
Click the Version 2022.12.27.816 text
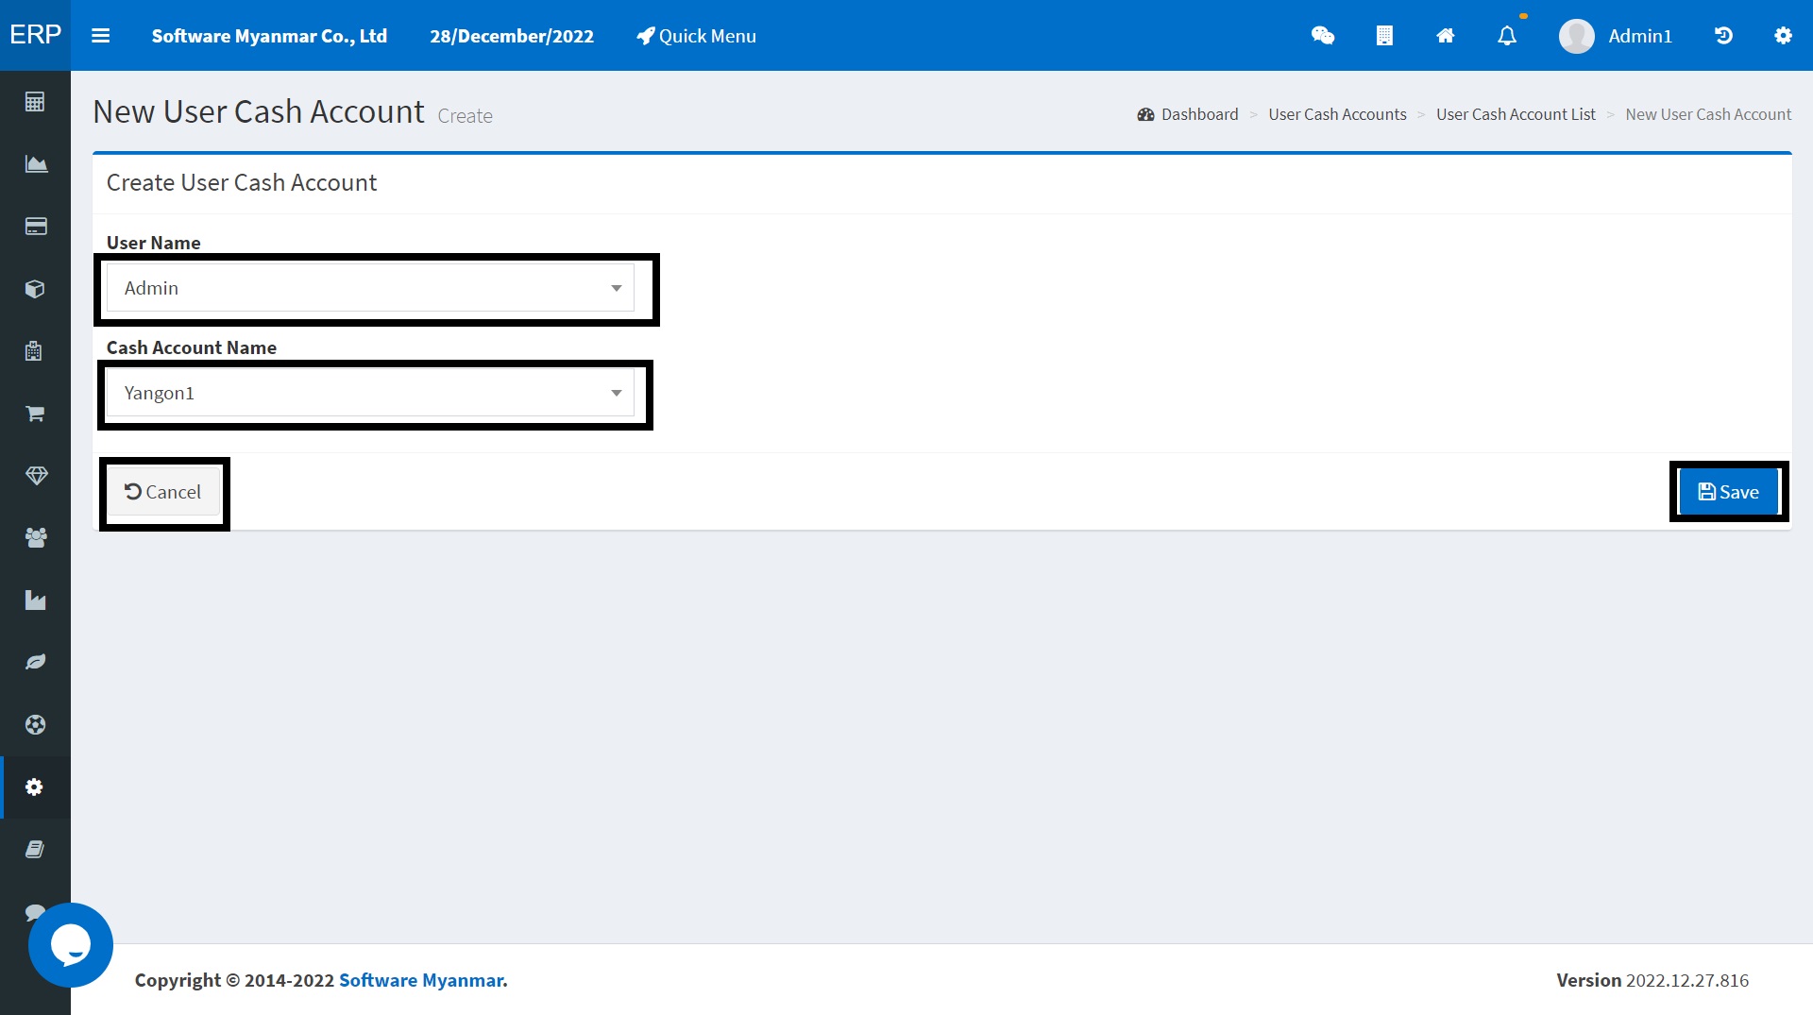(1652, 980)
